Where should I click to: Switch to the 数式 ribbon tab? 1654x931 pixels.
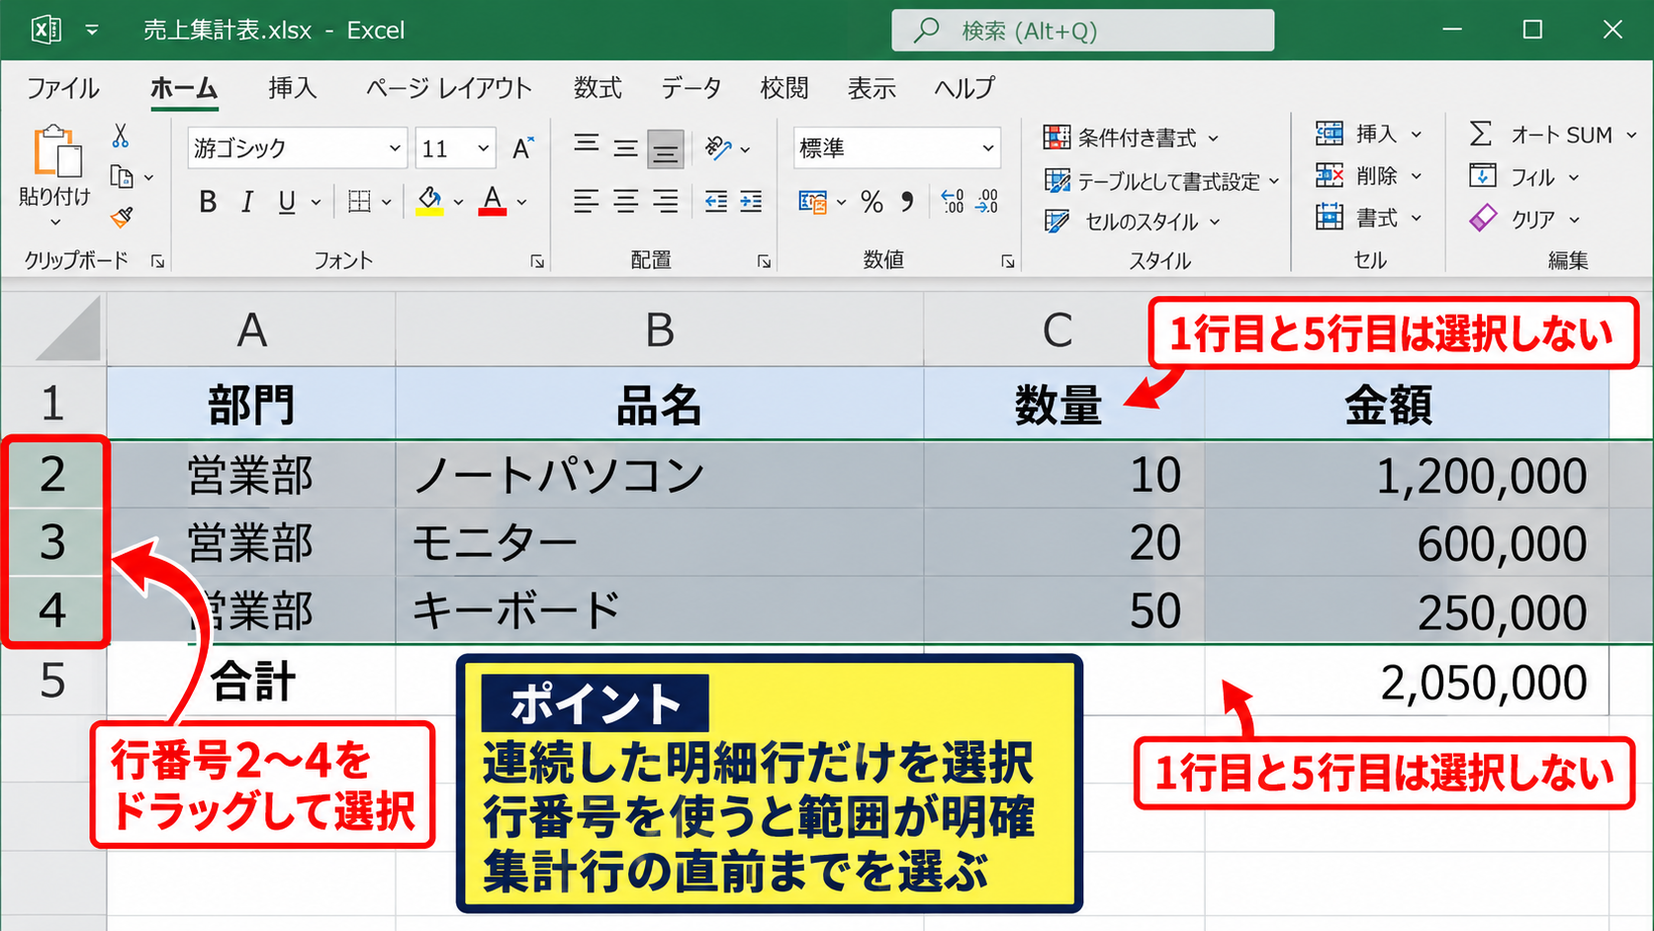[x=597, y=88]
